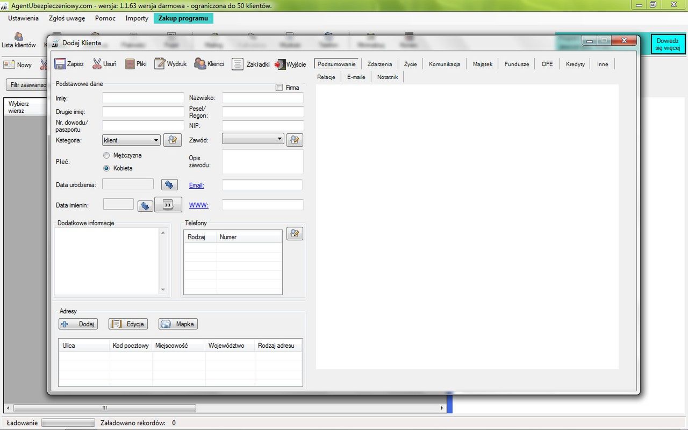Click Zakup programu menu item
The width and height of the screenshot is (688, 430).
pos(183,18)
